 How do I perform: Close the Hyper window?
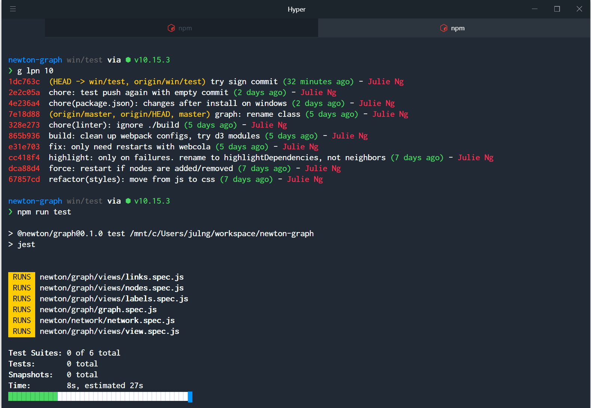579,9
